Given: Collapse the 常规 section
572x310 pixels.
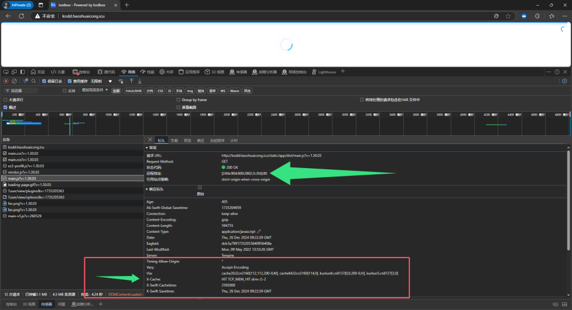Looking at the screenshot, I should 152,148.
